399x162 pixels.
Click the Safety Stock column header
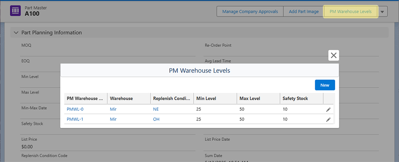302,99
